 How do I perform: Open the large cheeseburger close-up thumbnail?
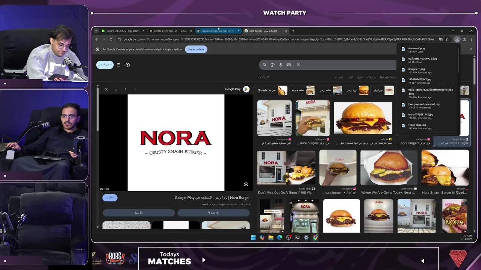pyautogui.click(x=363, y=118)
